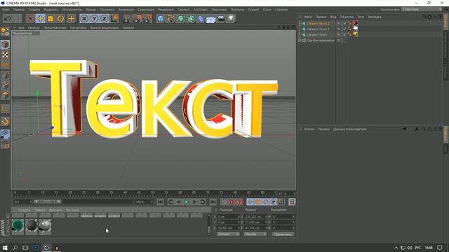Go to start of animation
Image resolution: width=449 pixels, height=252 pixels.
(x=160, y=202)
